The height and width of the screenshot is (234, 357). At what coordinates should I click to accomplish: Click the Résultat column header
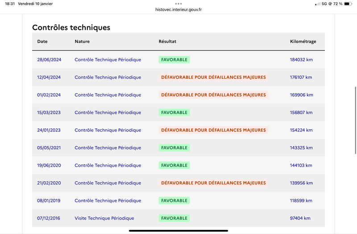pyautogui.click(x=167, y=41)
